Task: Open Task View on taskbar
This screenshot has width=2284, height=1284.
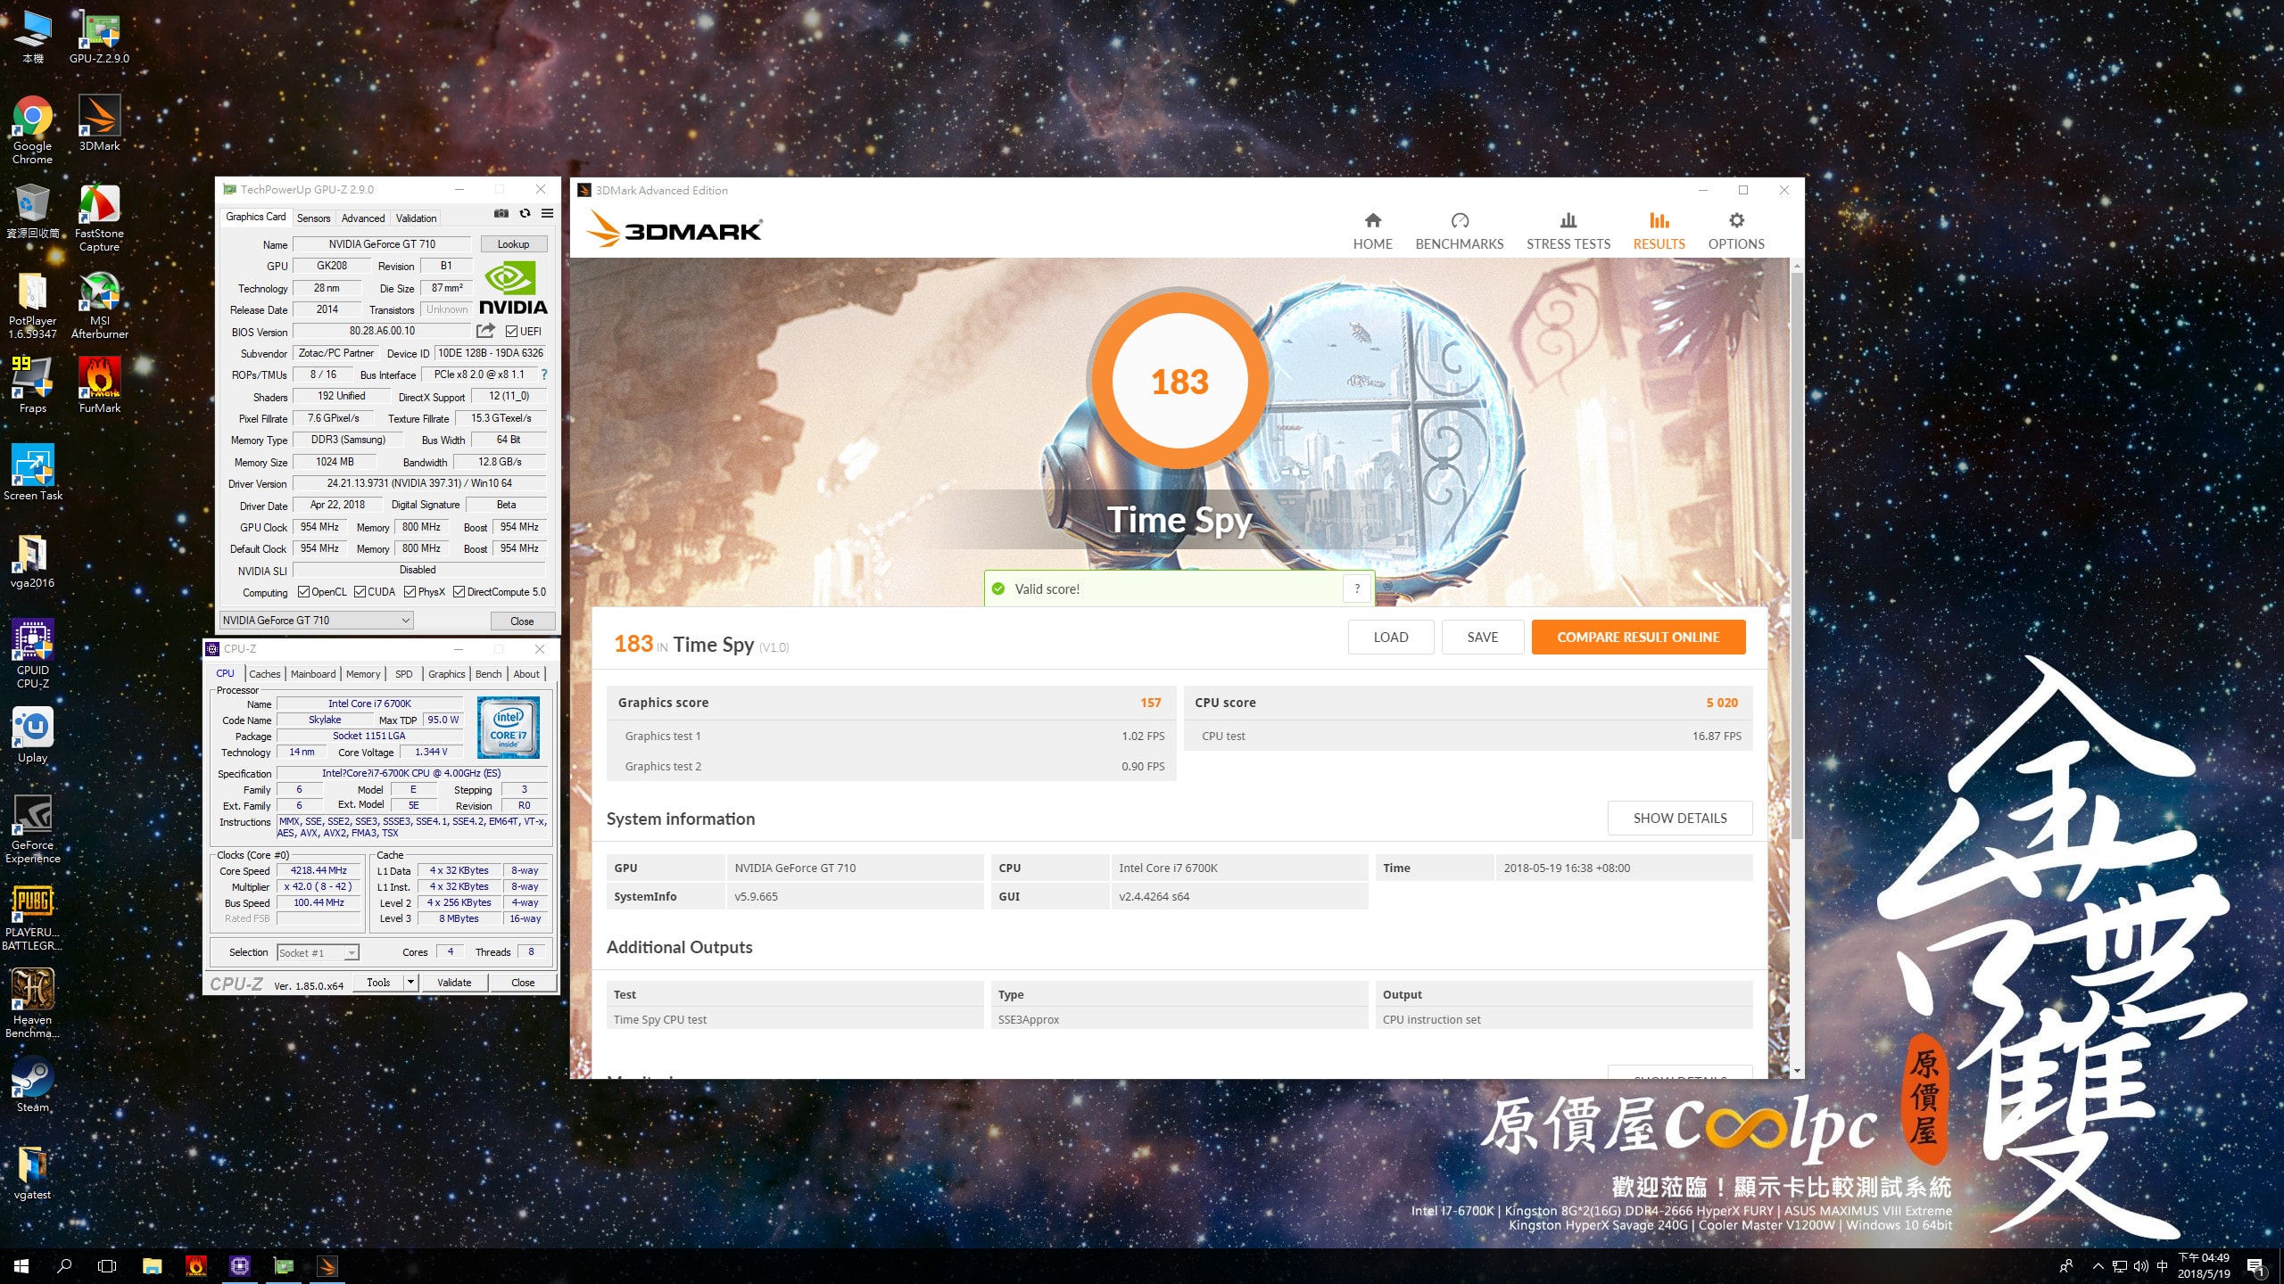Action: [107, 1266]
